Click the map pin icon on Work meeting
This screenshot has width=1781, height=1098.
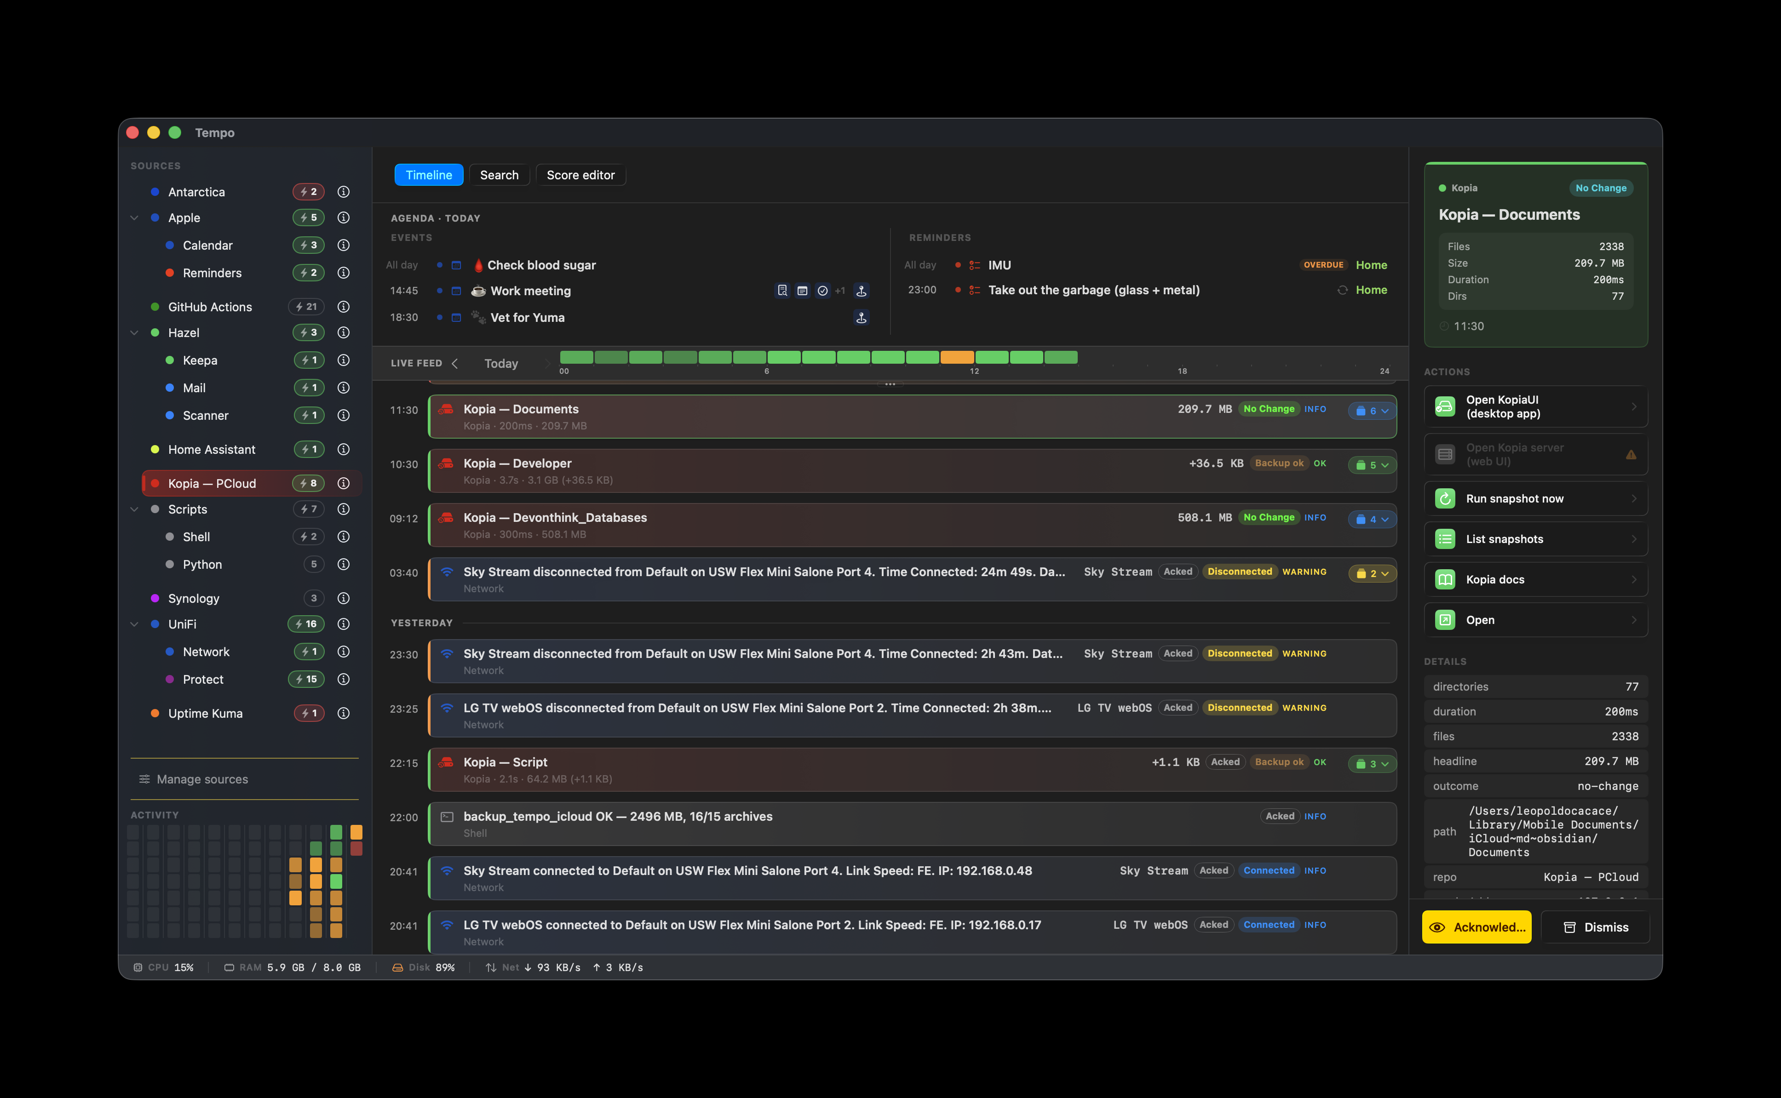tap(862, 291)
